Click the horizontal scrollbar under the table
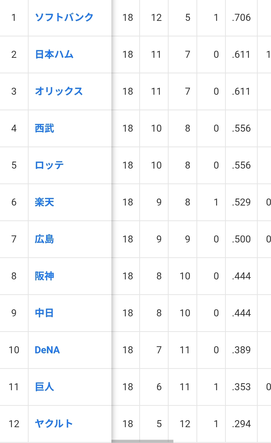This screenshot has height=443, width=271. coord(142,441)
